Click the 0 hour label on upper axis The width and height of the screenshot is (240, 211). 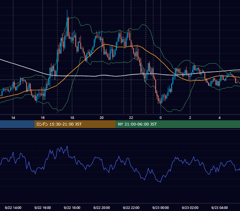click(161, 118)
